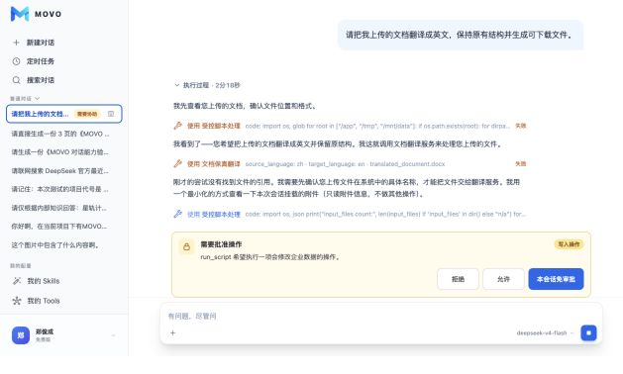Click the 失败 label on the 文档保真翻译 step
The image size is (623, 374).
pos(521,163)
